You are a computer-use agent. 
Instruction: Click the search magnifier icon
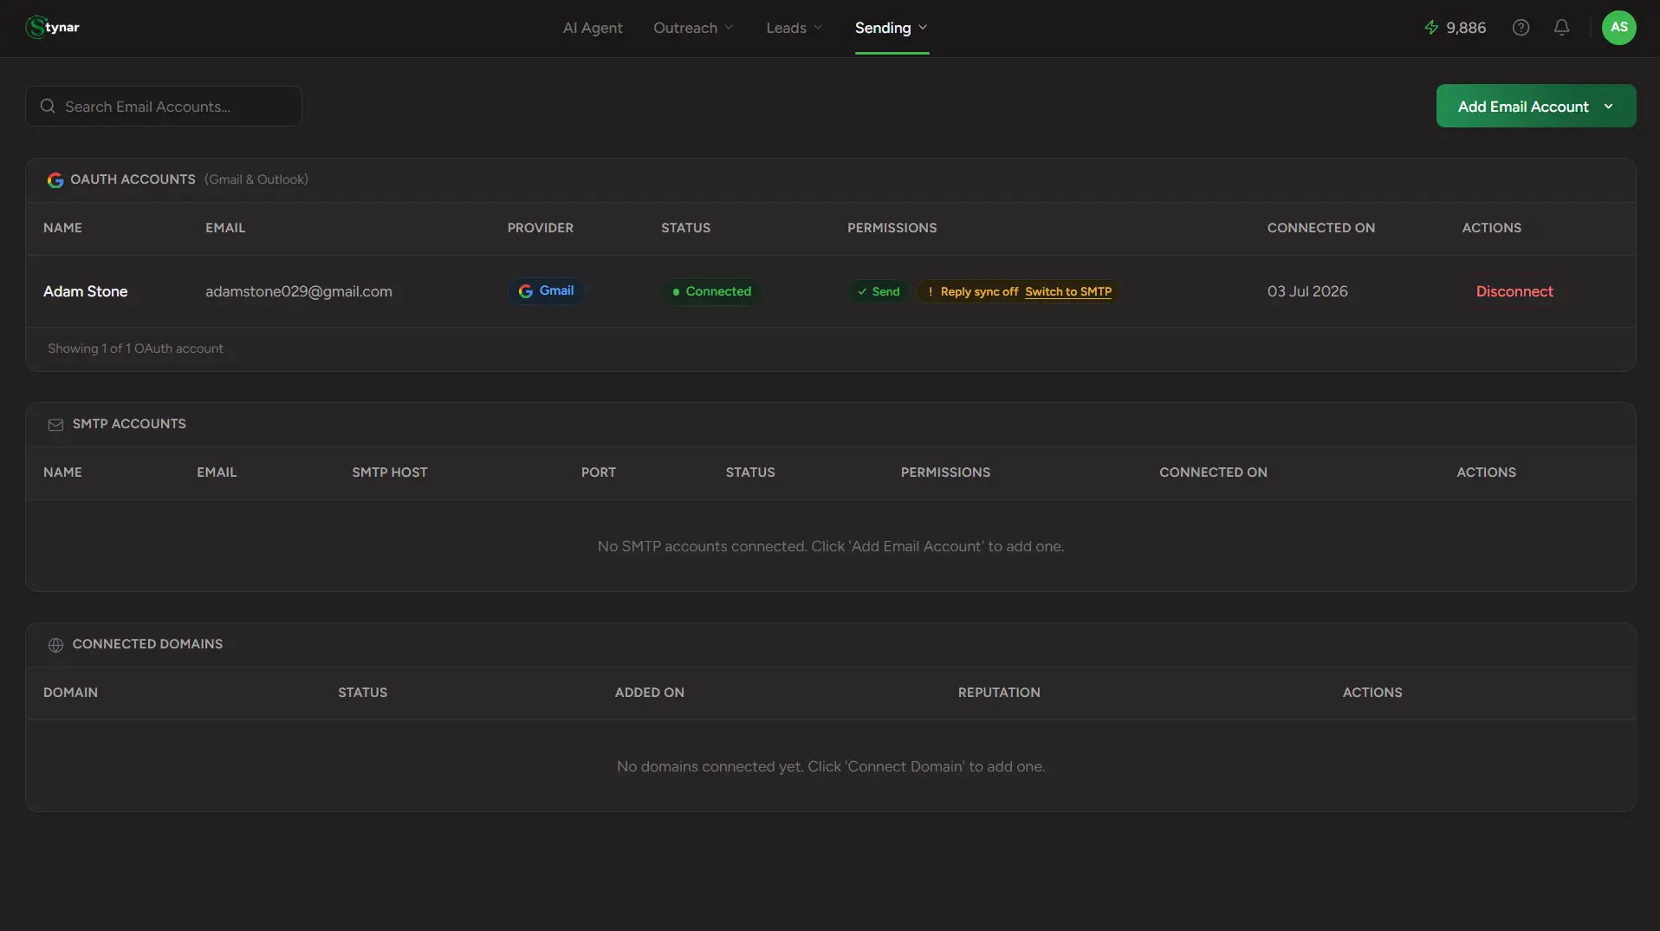pos(48,106)
